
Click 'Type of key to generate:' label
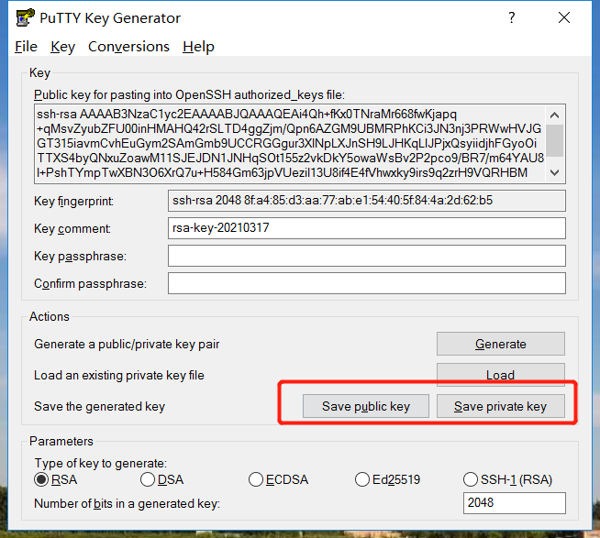click(x=101, y=464)
